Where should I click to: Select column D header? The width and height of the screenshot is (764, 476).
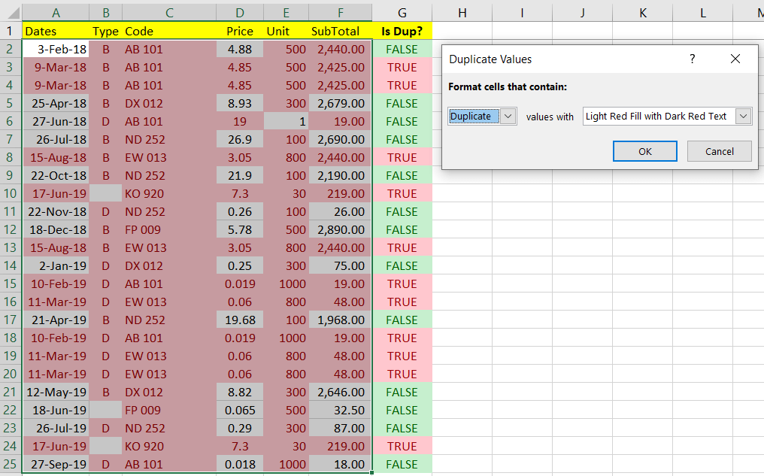[239, 13]
